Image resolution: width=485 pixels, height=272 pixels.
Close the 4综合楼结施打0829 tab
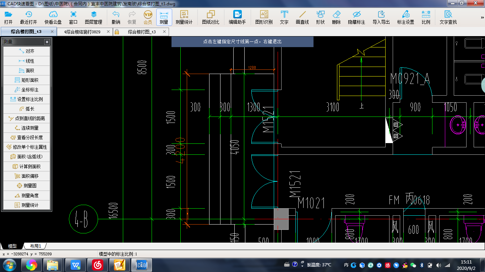pos(108,32)
